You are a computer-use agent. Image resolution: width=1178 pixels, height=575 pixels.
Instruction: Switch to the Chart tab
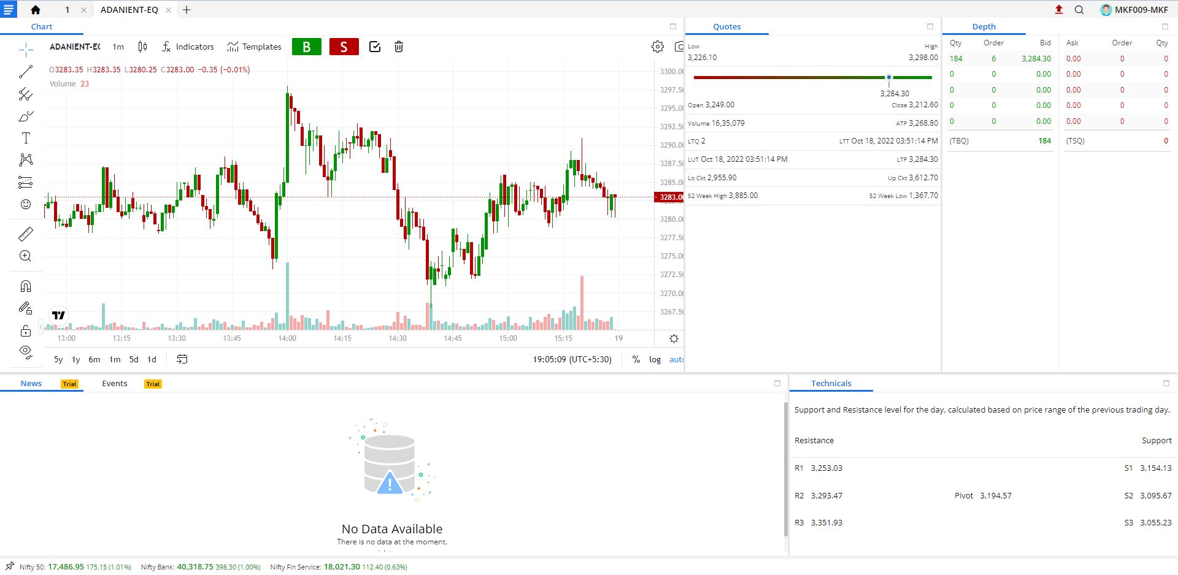pos(42,26)
